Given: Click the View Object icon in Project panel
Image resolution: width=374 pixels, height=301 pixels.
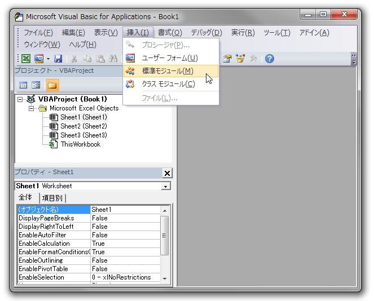Looking at the screenshot, I should point(36,85).
